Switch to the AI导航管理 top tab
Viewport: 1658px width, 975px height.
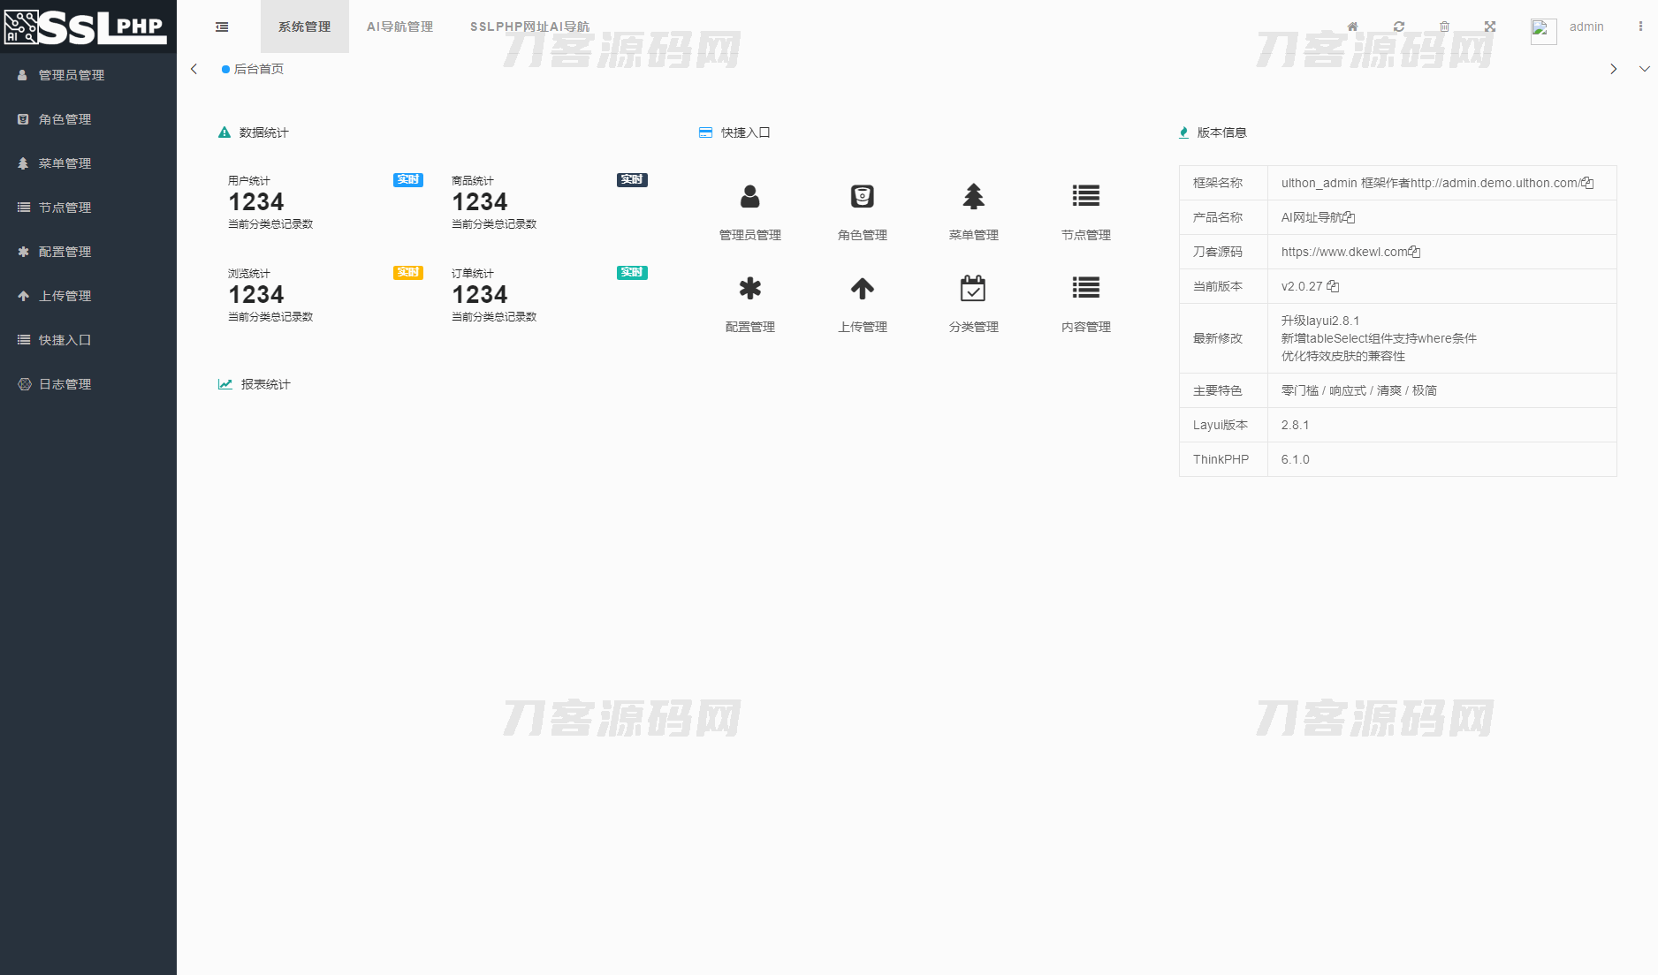coord(399,26)
